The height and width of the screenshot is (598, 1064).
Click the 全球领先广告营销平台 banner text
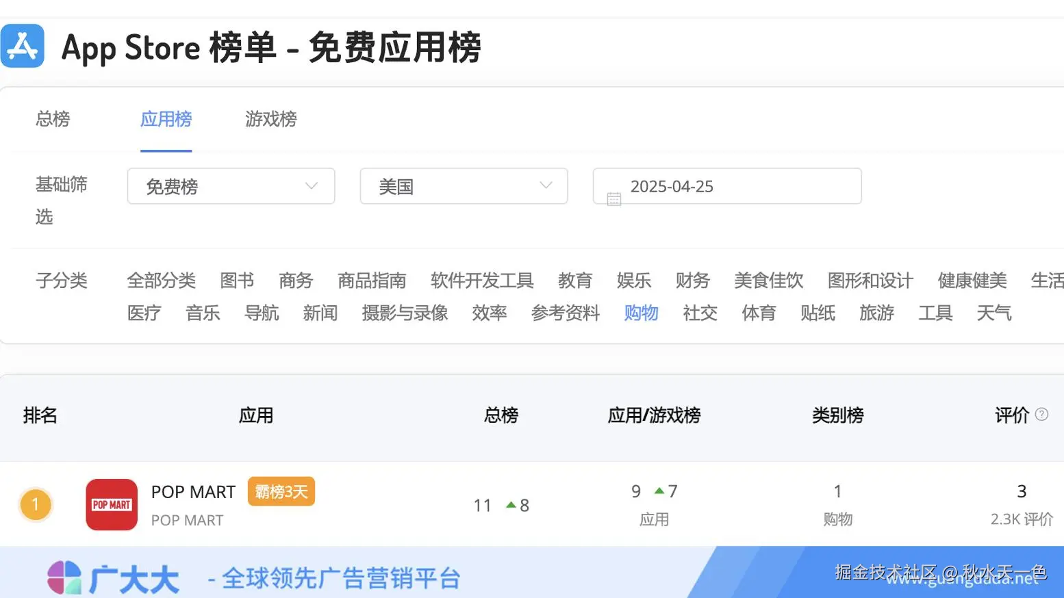tap(341, 579)
